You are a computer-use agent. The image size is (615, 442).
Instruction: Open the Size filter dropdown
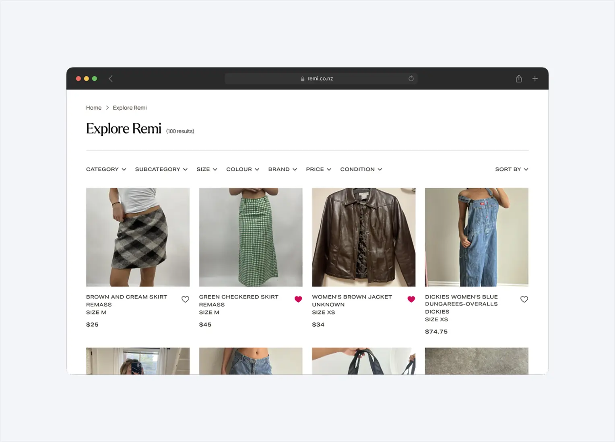tap(207, 169)
